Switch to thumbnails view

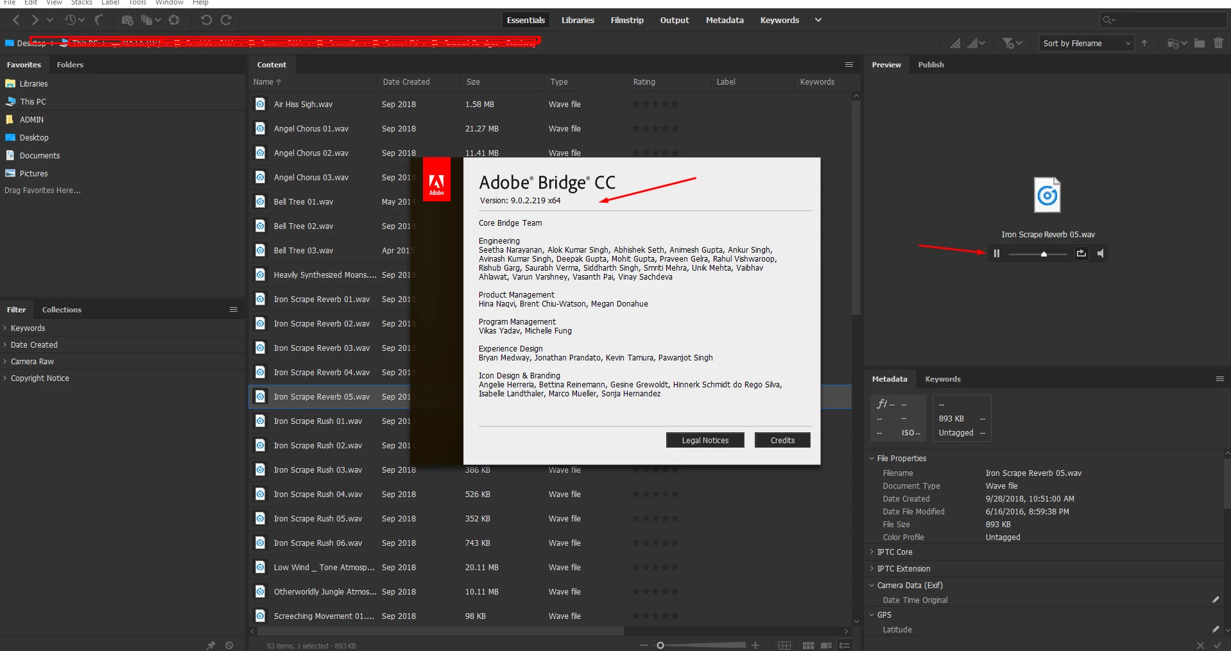pyautogui.click(x=808, y=645)
